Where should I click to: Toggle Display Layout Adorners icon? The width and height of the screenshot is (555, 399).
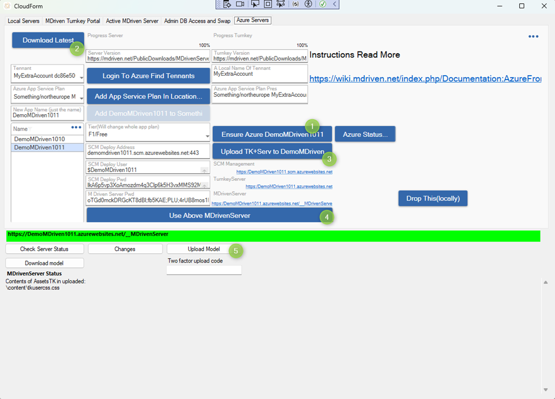click(268, 4)
